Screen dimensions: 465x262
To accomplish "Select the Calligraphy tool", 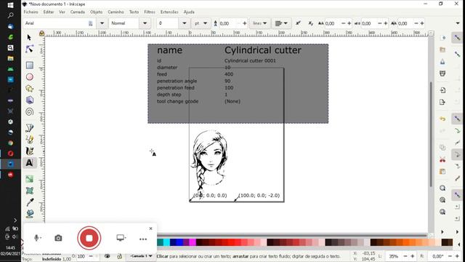I will pyautogui.click(x=29, y=151).
